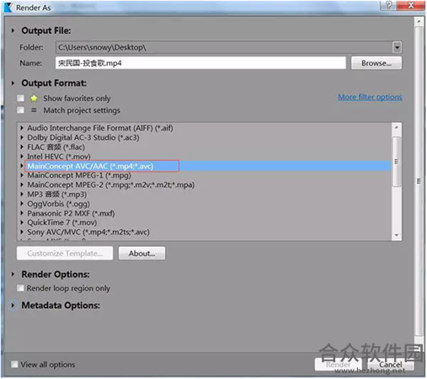Collapse the Render Options section
This screenshot has height=379, width=427.
(13, 275)
